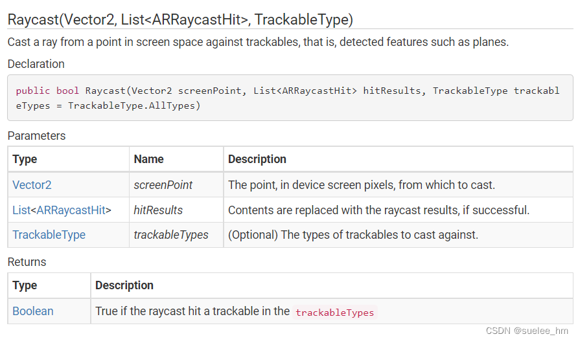Viewport: 578px width, 341px height.
Task: Select the hitResults parameter name cell
Action: 158,210
